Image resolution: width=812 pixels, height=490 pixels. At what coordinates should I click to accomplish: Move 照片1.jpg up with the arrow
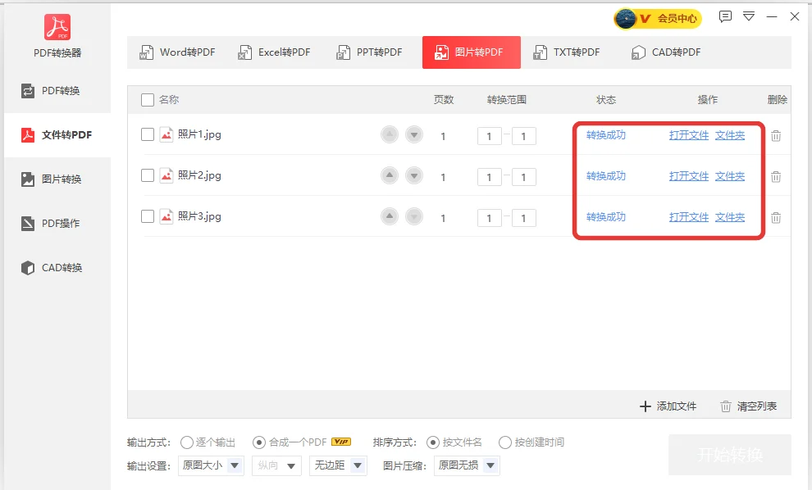390,134
